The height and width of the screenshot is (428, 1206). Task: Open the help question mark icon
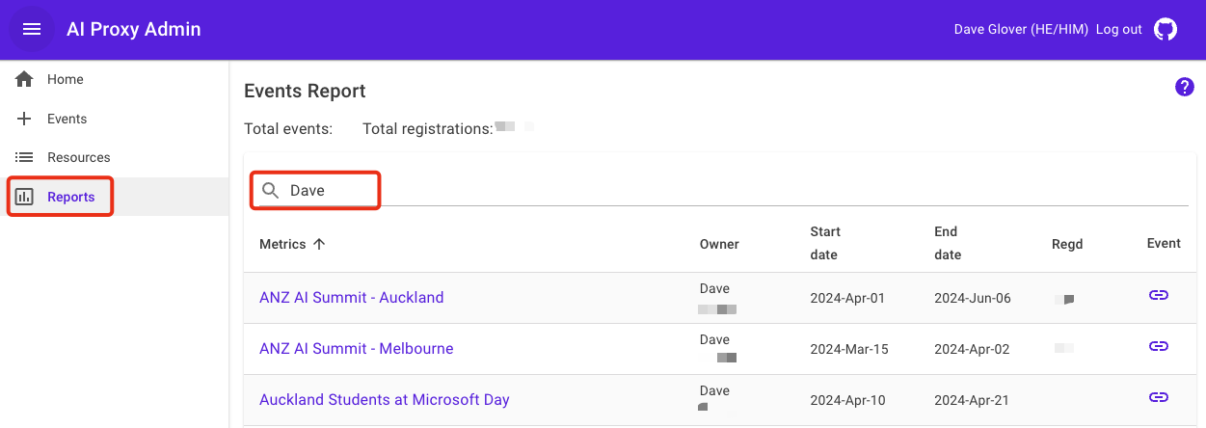1184,87
